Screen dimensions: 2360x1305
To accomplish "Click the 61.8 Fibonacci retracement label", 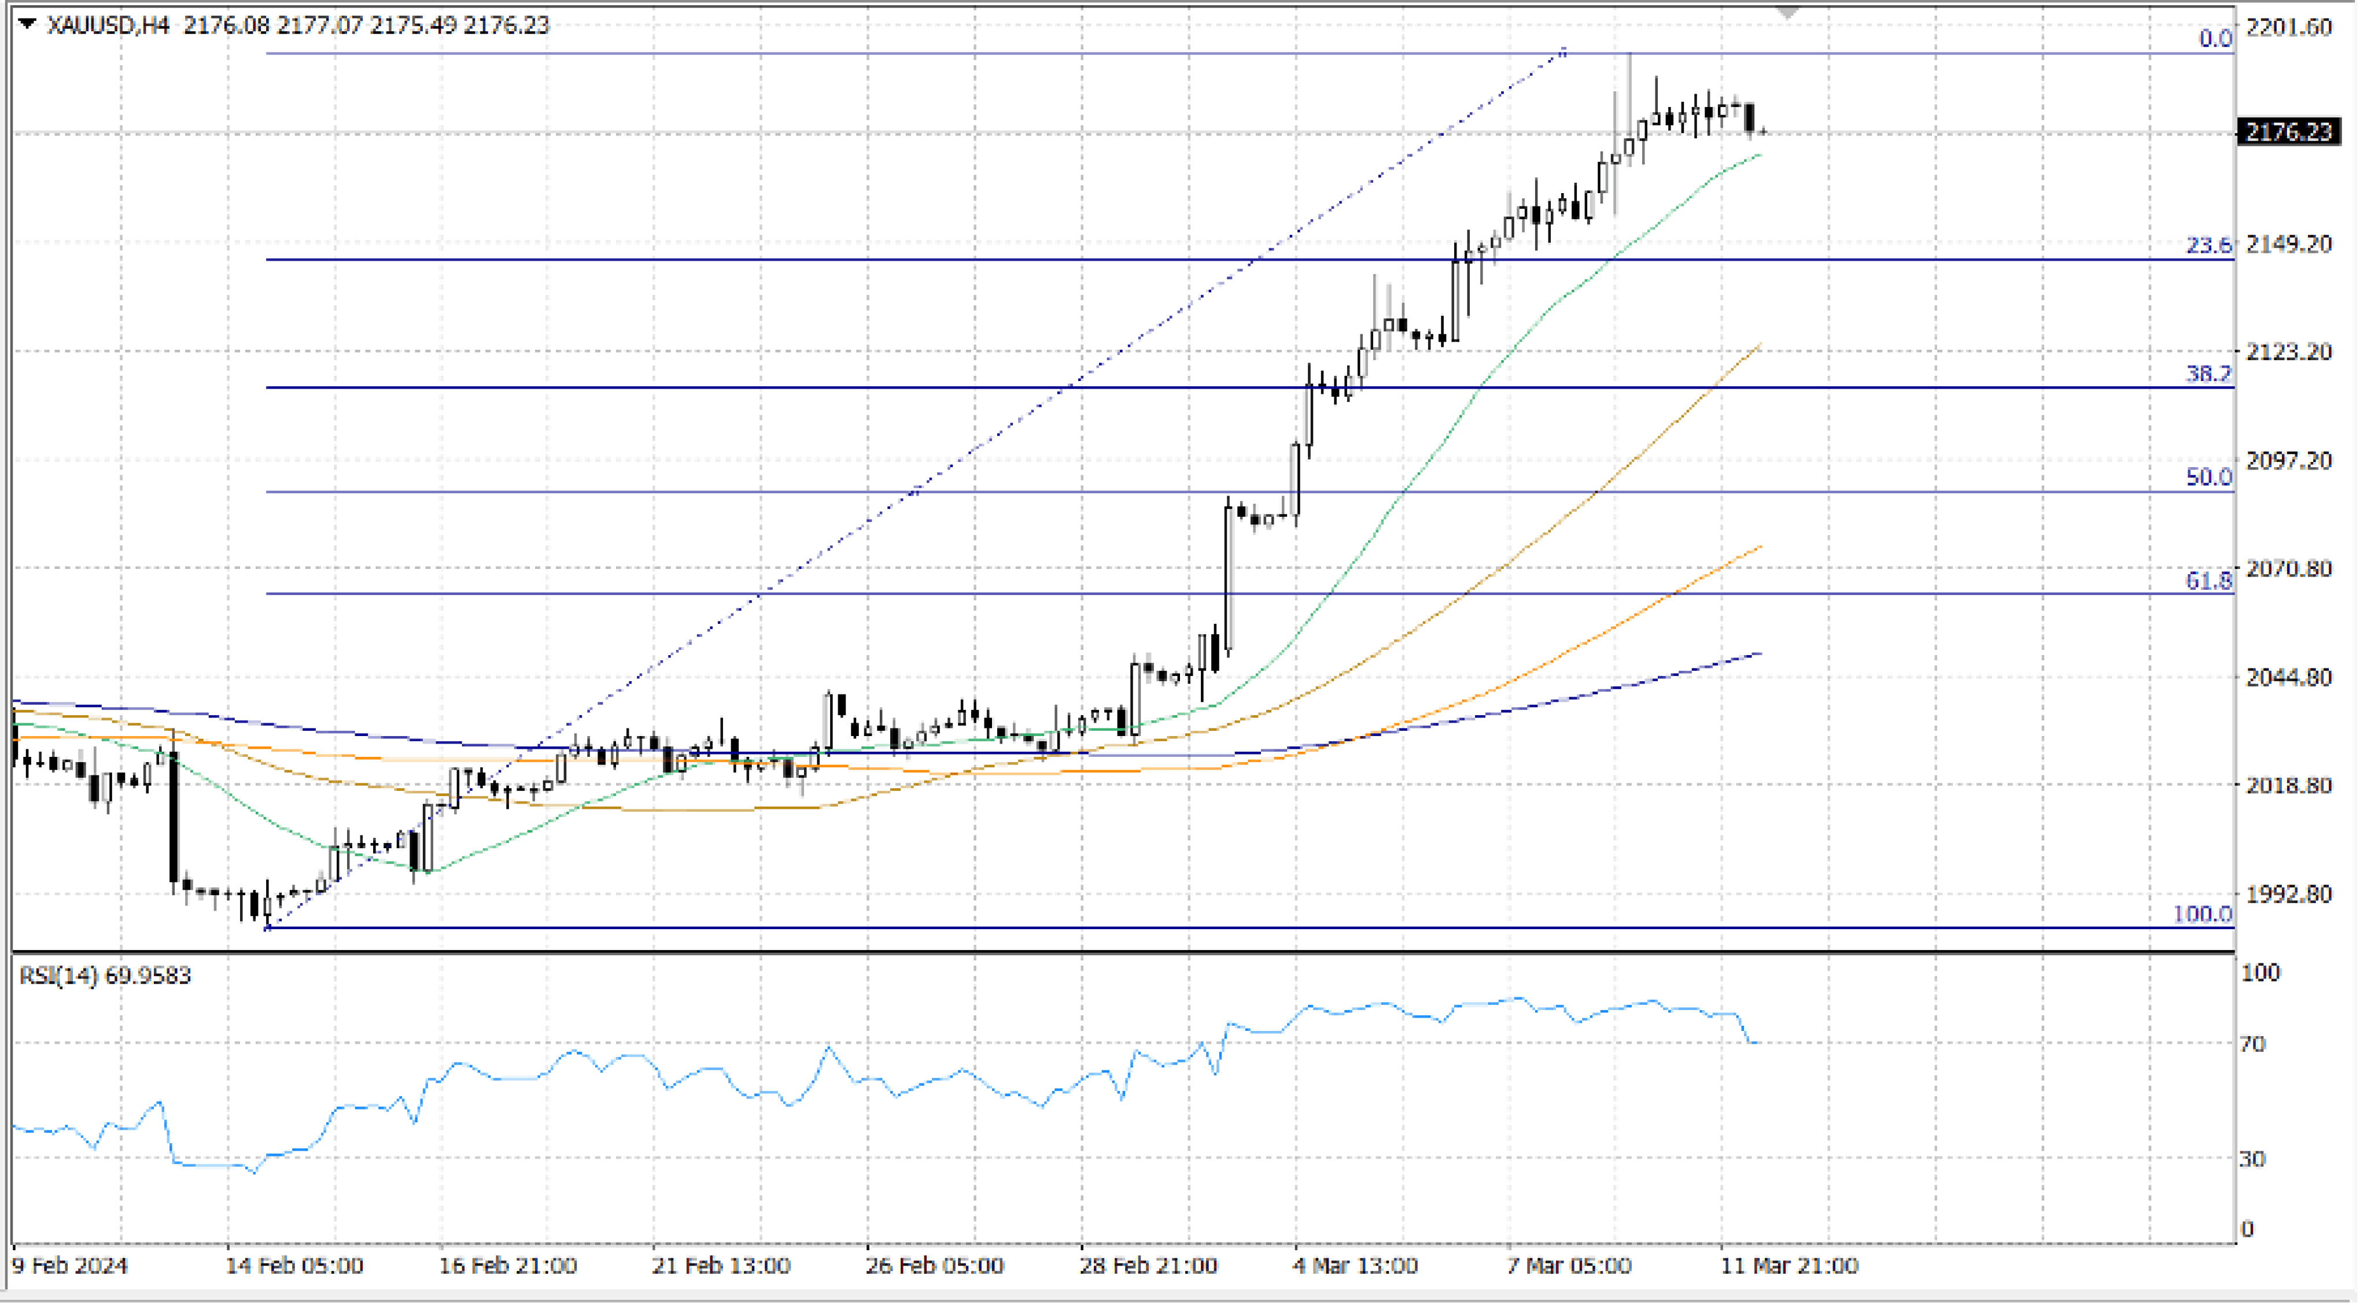I will [x=2209, y=580].
